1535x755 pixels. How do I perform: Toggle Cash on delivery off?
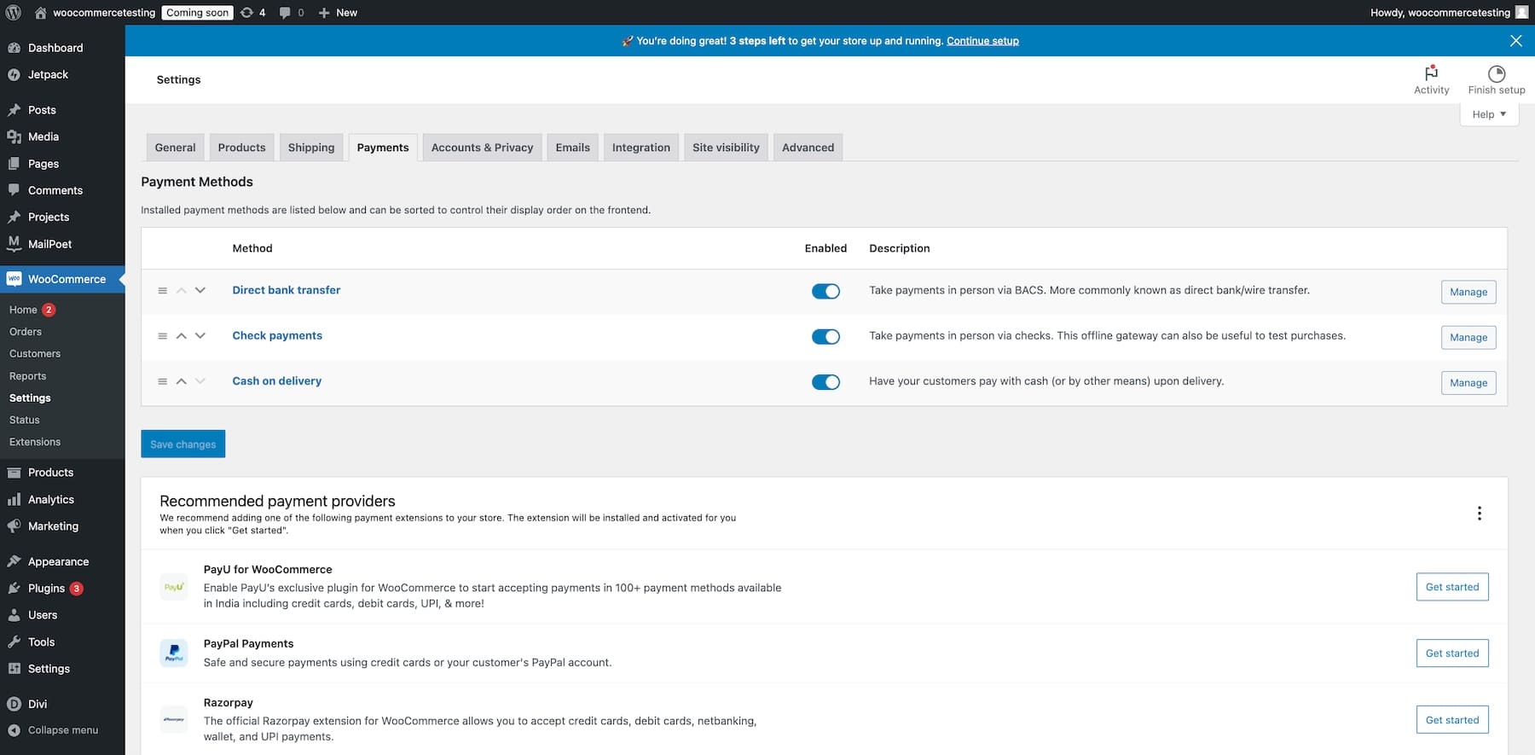pos(825,382)
